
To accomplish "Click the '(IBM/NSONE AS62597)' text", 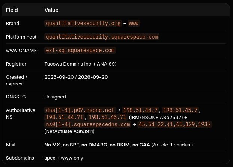I will pyautogui.click(x=156, y=118).
